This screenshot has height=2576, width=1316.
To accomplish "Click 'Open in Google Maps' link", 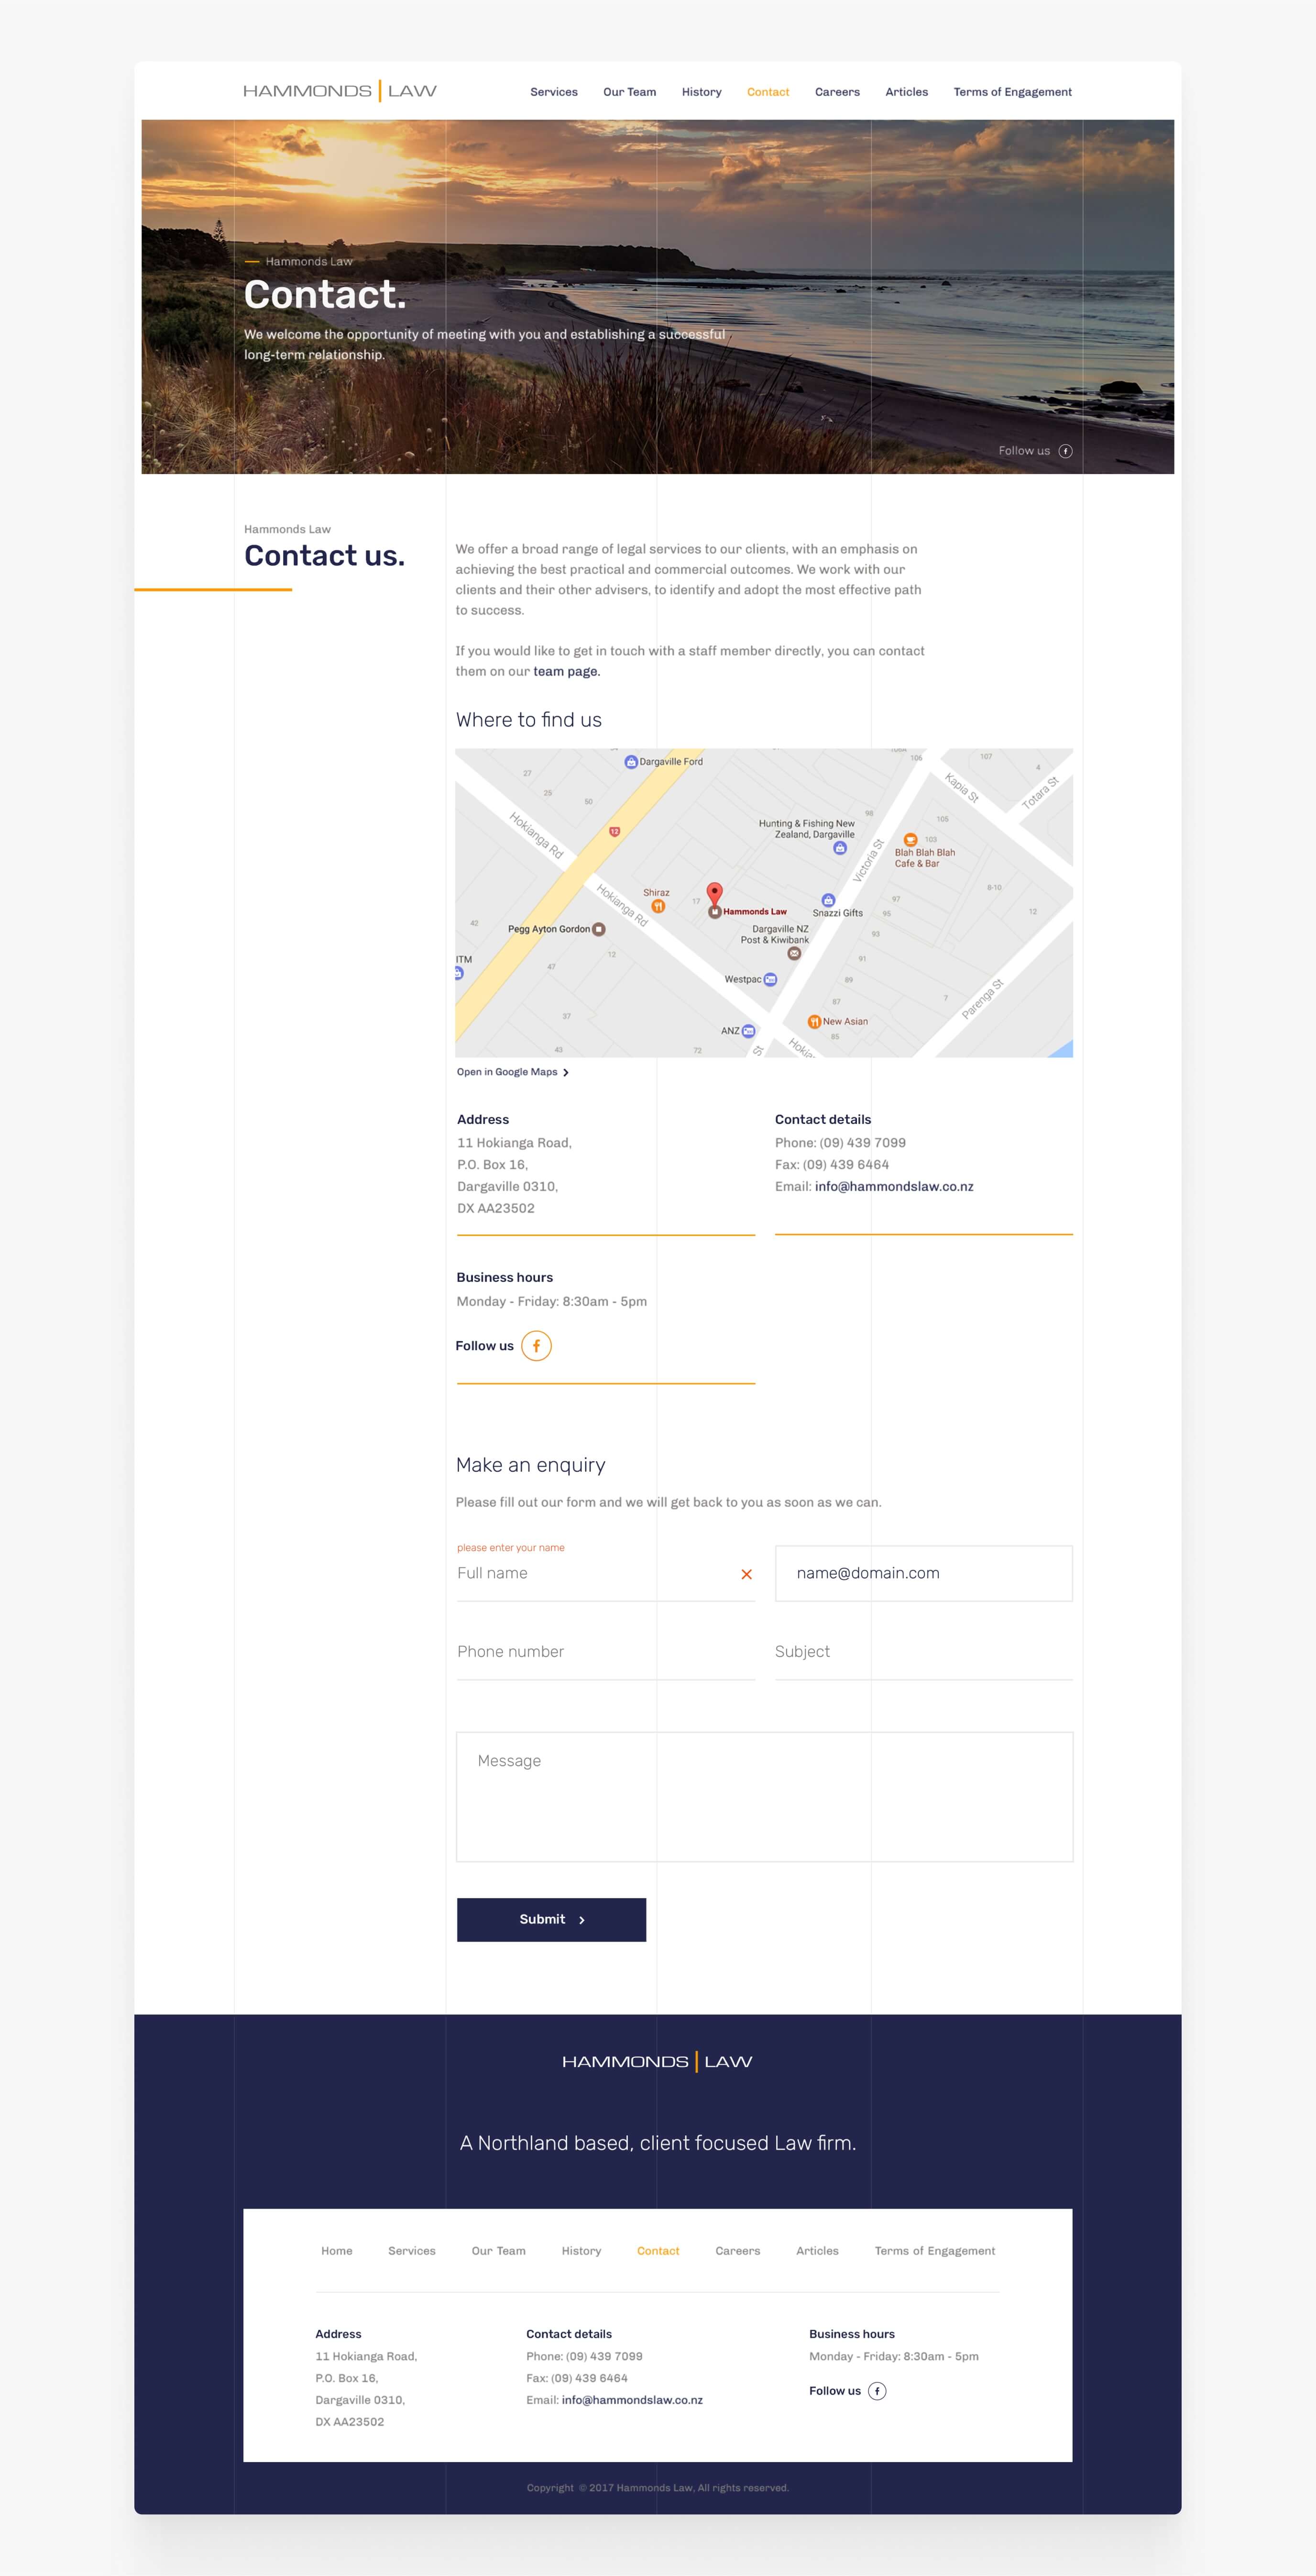I will (x=513, y=1072).
